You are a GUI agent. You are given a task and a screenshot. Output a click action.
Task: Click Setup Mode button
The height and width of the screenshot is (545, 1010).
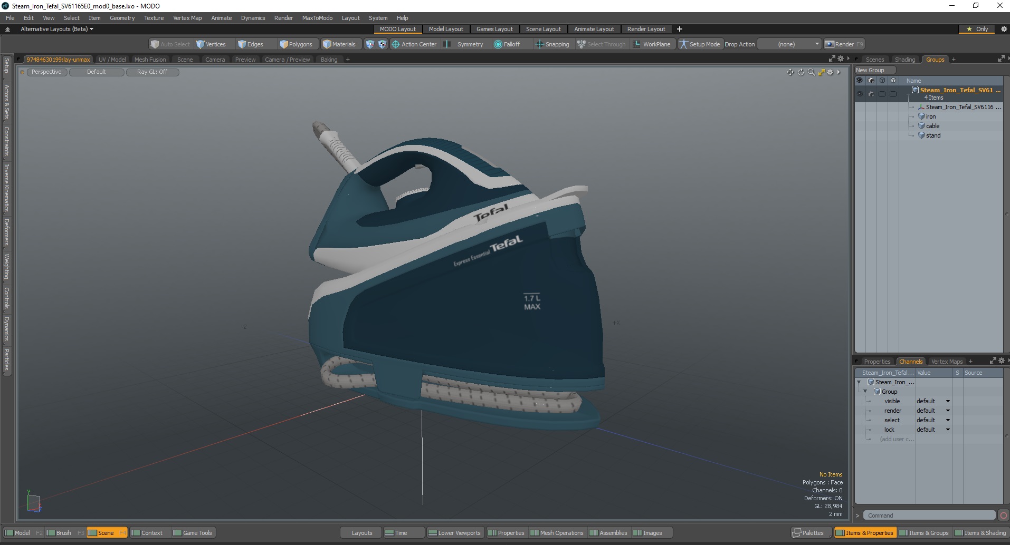pos(700,44)
